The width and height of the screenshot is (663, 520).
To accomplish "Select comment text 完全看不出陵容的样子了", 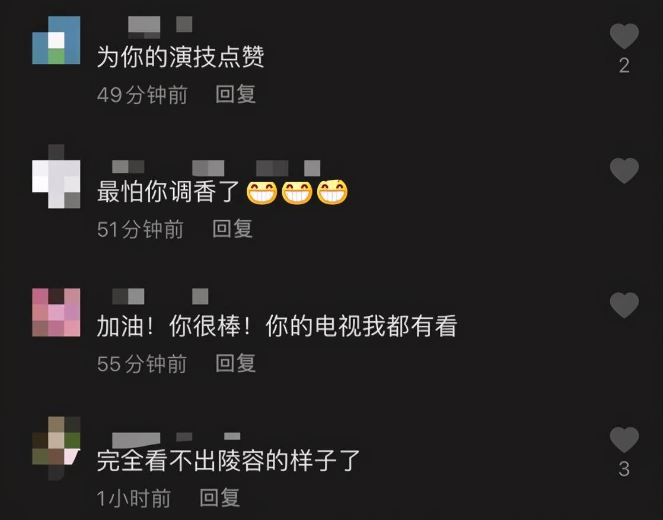I will tap(228, 461).
